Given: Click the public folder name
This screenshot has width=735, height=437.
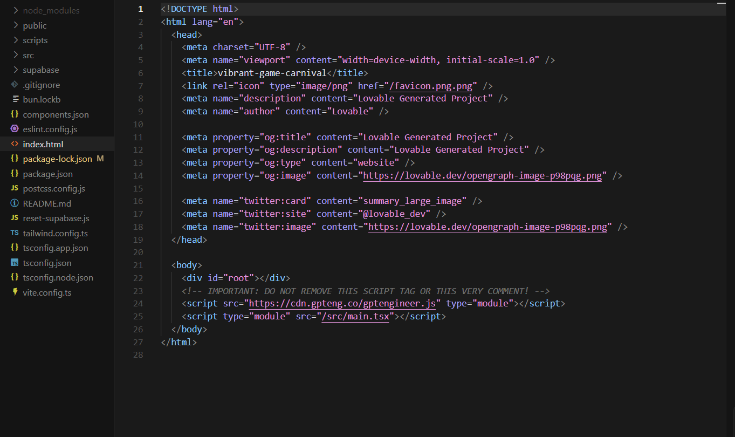Looking at the screenshot, I should [x=35, y=25].
